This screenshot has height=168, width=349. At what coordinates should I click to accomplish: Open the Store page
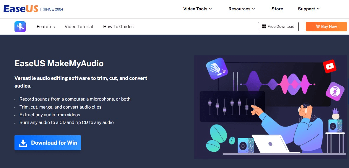pos(277,9)
